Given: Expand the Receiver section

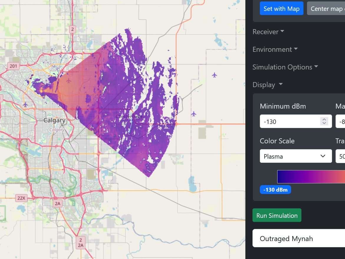Looking at the screenshot, I should [268, 32].
